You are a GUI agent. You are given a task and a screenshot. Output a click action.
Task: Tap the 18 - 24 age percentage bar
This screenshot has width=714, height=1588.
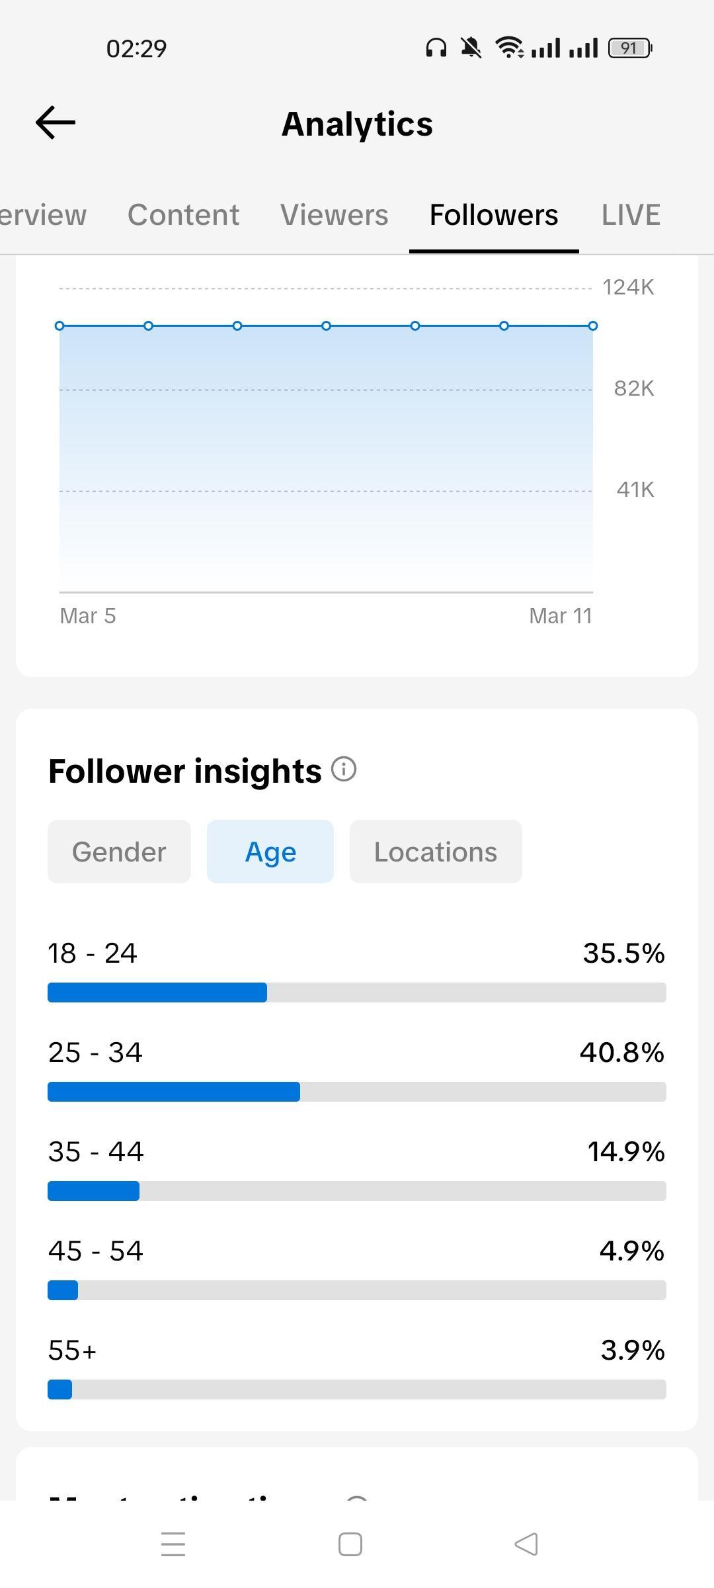point(357,992)
